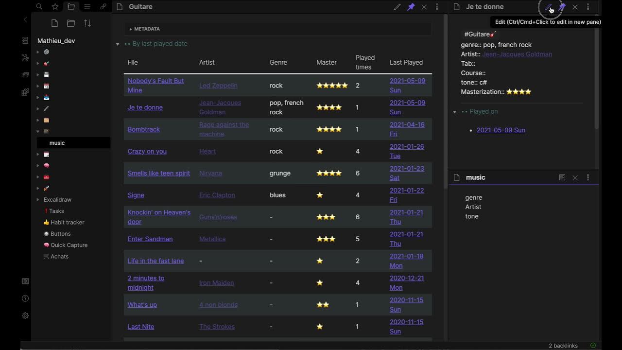
Task: Open more options for the music pane
Action: coord(588,177)
